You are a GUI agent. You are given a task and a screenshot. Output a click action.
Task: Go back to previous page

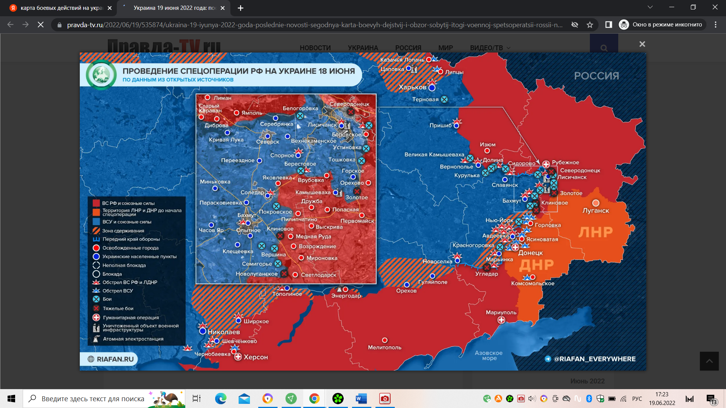(x=10, y=25)
